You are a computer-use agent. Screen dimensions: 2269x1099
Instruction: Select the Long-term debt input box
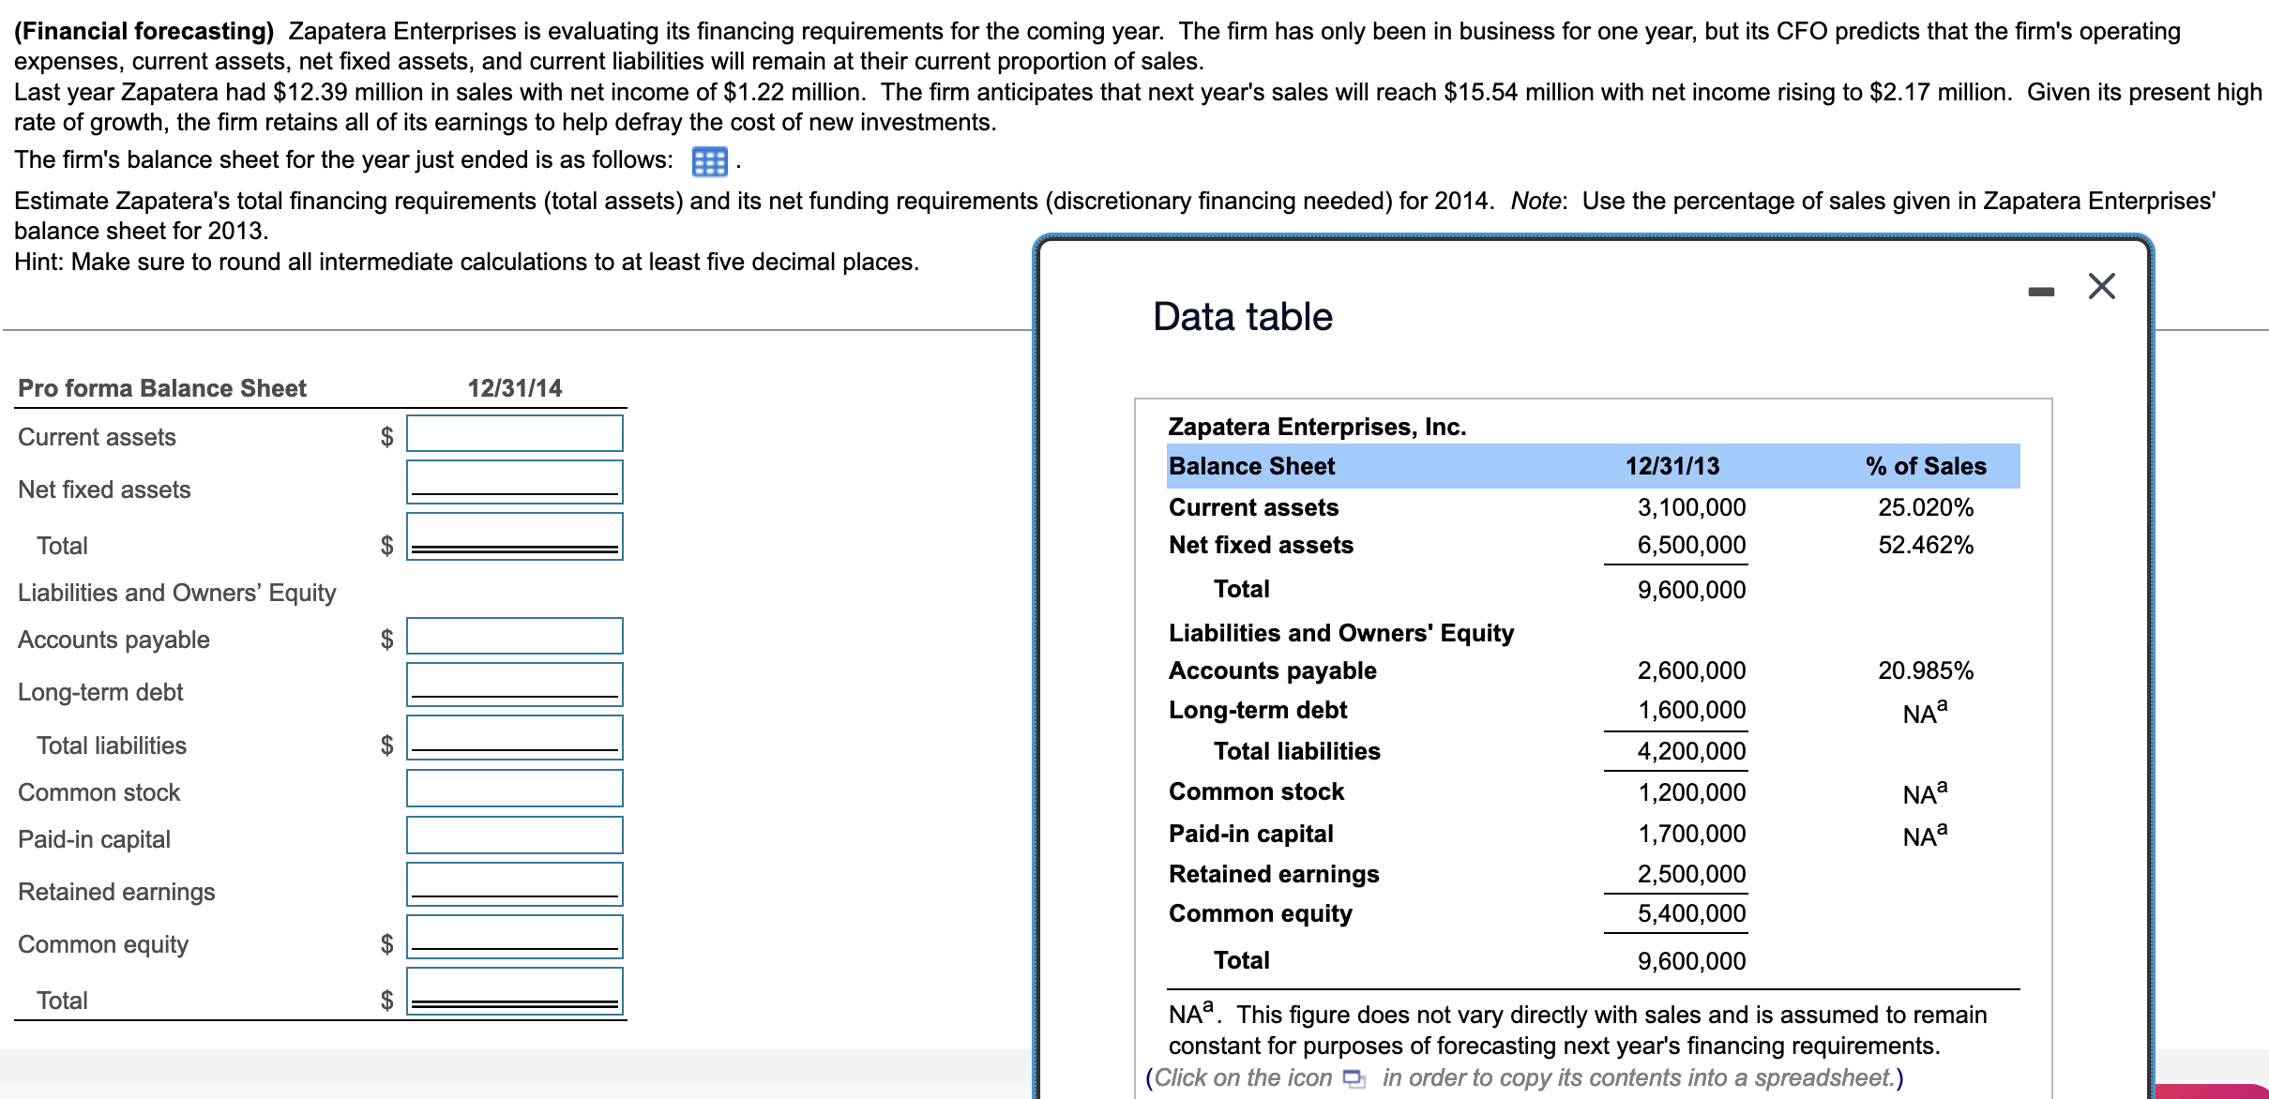514,683
